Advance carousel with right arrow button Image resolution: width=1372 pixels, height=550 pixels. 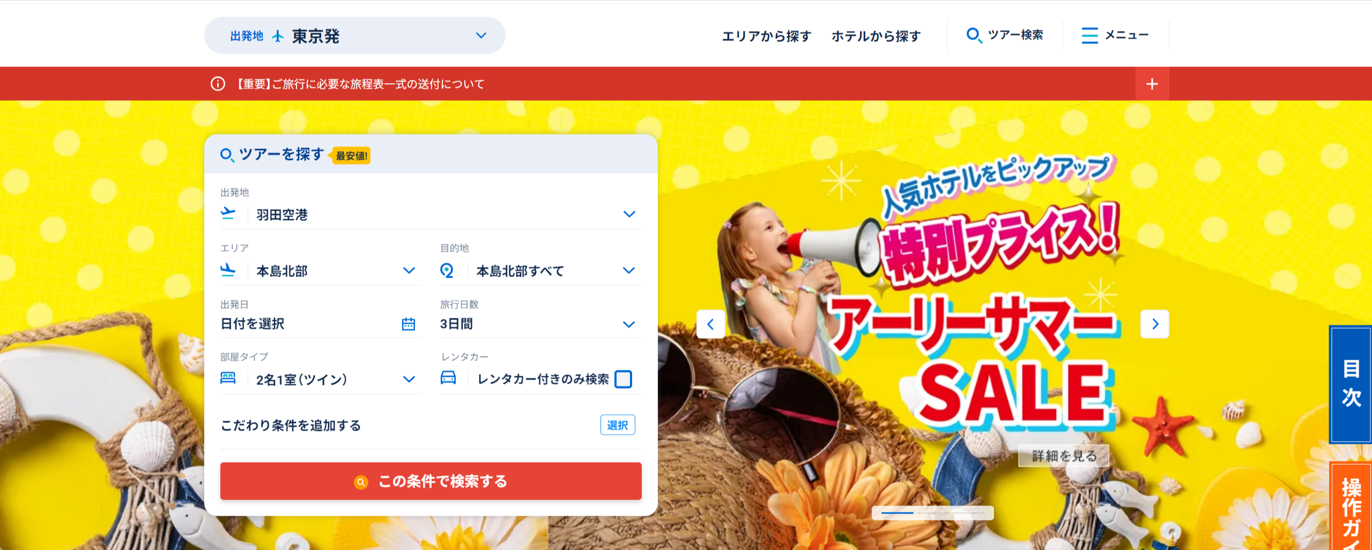pos(1155,324)
